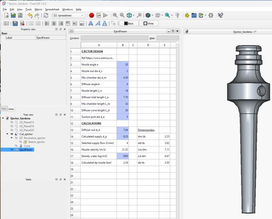272x219 pixels.
Task: Click the teal zoom magnifier icon
Action: (x=167, y=15)
